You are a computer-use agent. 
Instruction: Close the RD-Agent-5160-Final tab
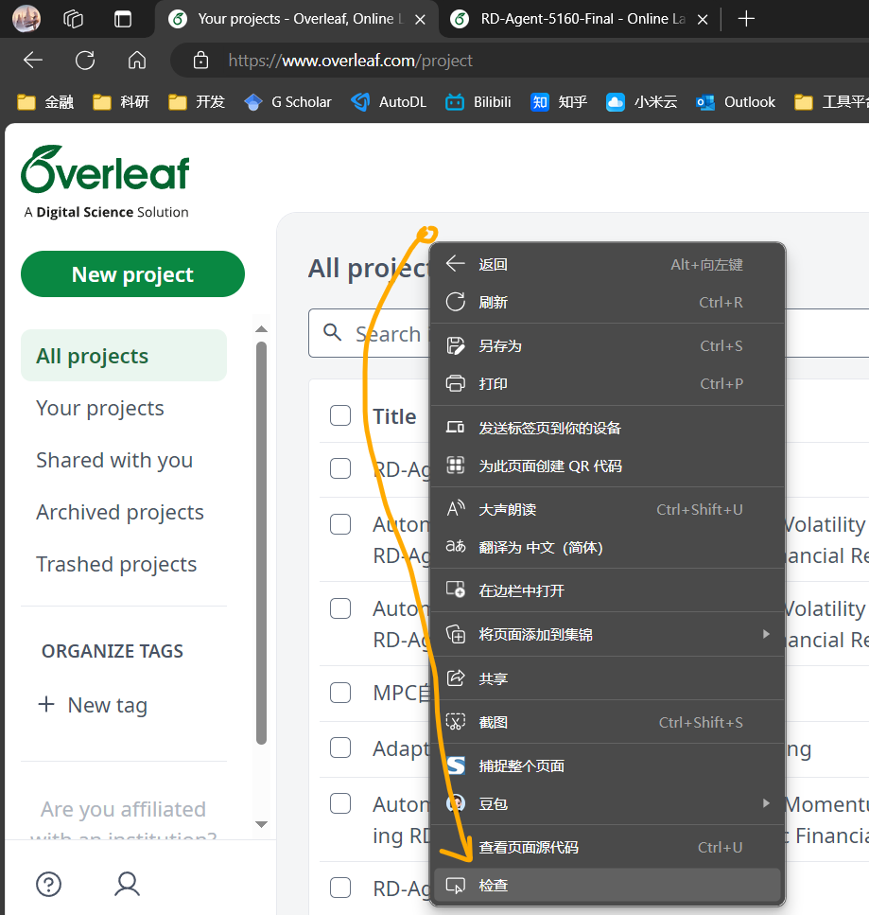[x=703, y=19]
